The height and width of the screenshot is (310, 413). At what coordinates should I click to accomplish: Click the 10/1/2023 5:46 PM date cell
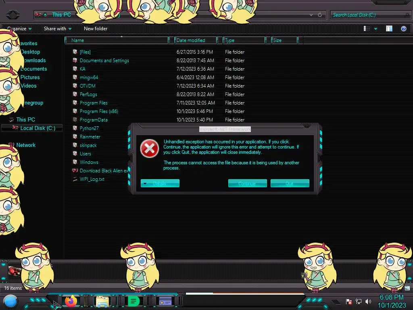point(195,111)
